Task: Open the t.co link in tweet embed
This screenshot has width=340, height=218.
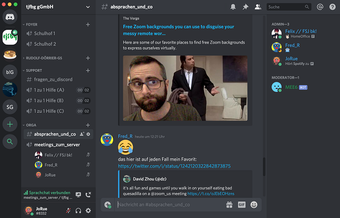Action: (211, 194)
